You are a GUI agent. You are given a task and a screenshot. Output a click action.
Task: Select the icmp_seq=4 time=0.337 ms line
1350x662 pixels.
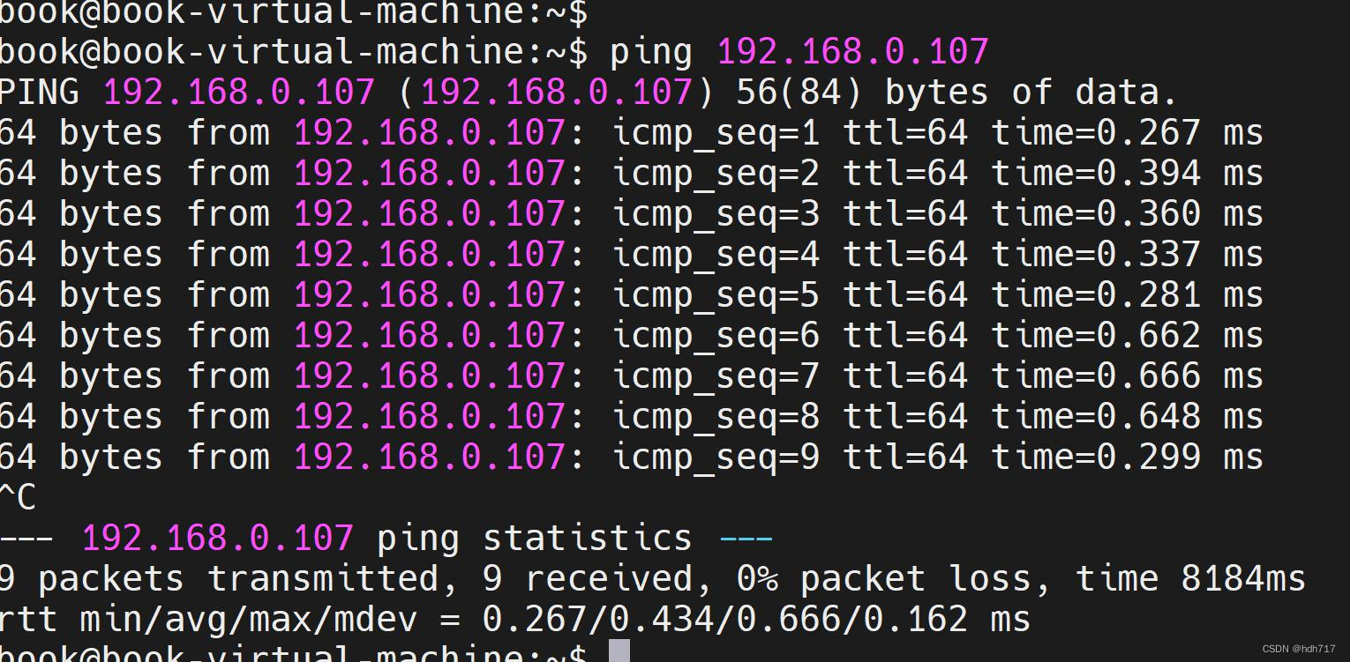(632, 255)
